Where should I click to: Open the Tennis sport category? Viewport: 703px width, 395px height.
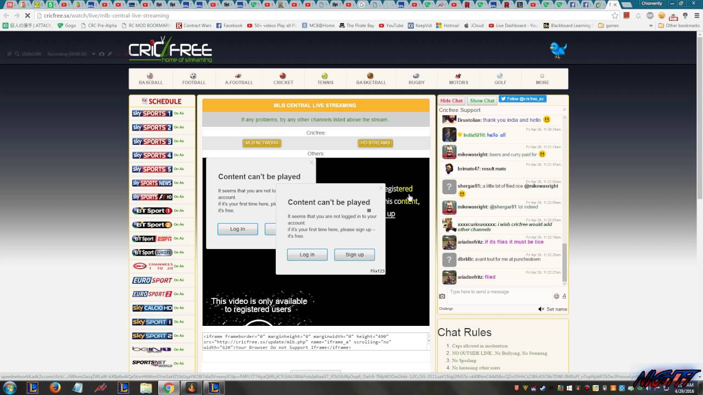325,79
